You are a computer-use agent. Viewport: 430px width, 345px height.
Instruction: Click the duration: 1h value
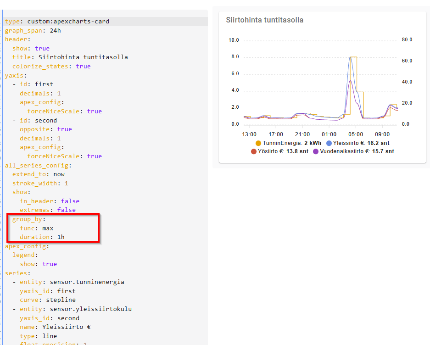click(x=61, y=237)
